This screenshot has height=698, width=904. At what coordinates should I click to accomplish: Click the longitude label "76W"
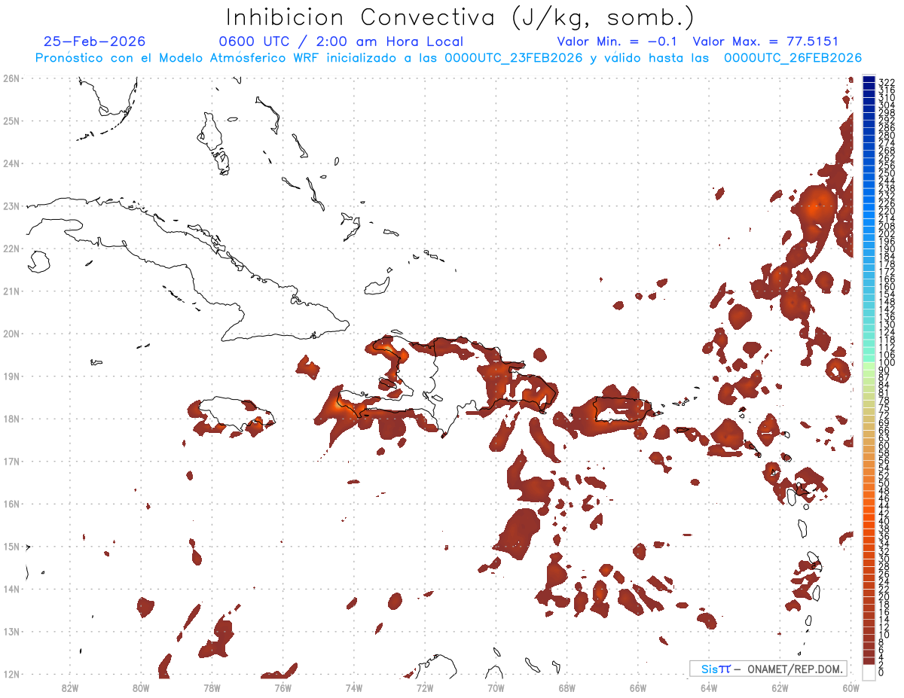coord(282,687)
